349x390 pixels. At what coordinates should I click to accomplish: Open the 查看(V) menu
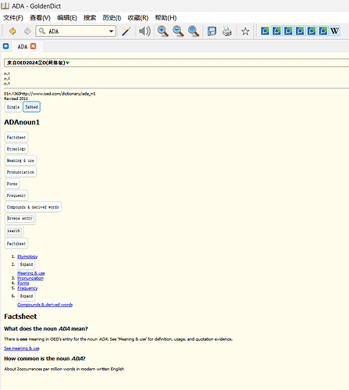[x=40, y=18]
